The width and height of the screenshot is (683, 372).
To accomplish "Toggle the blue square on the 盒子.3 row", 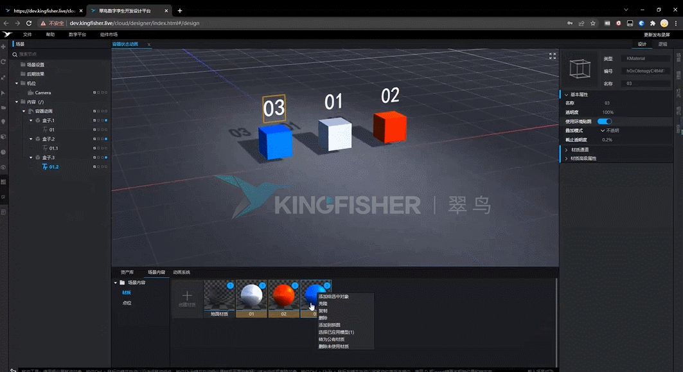I will point(106,157).
